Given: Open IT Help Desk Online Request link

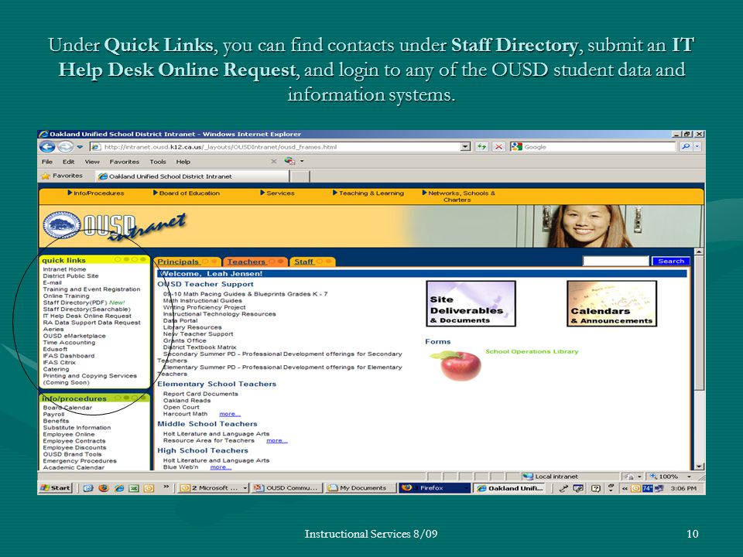Looking at the screenshot, I should pos(87,316).
